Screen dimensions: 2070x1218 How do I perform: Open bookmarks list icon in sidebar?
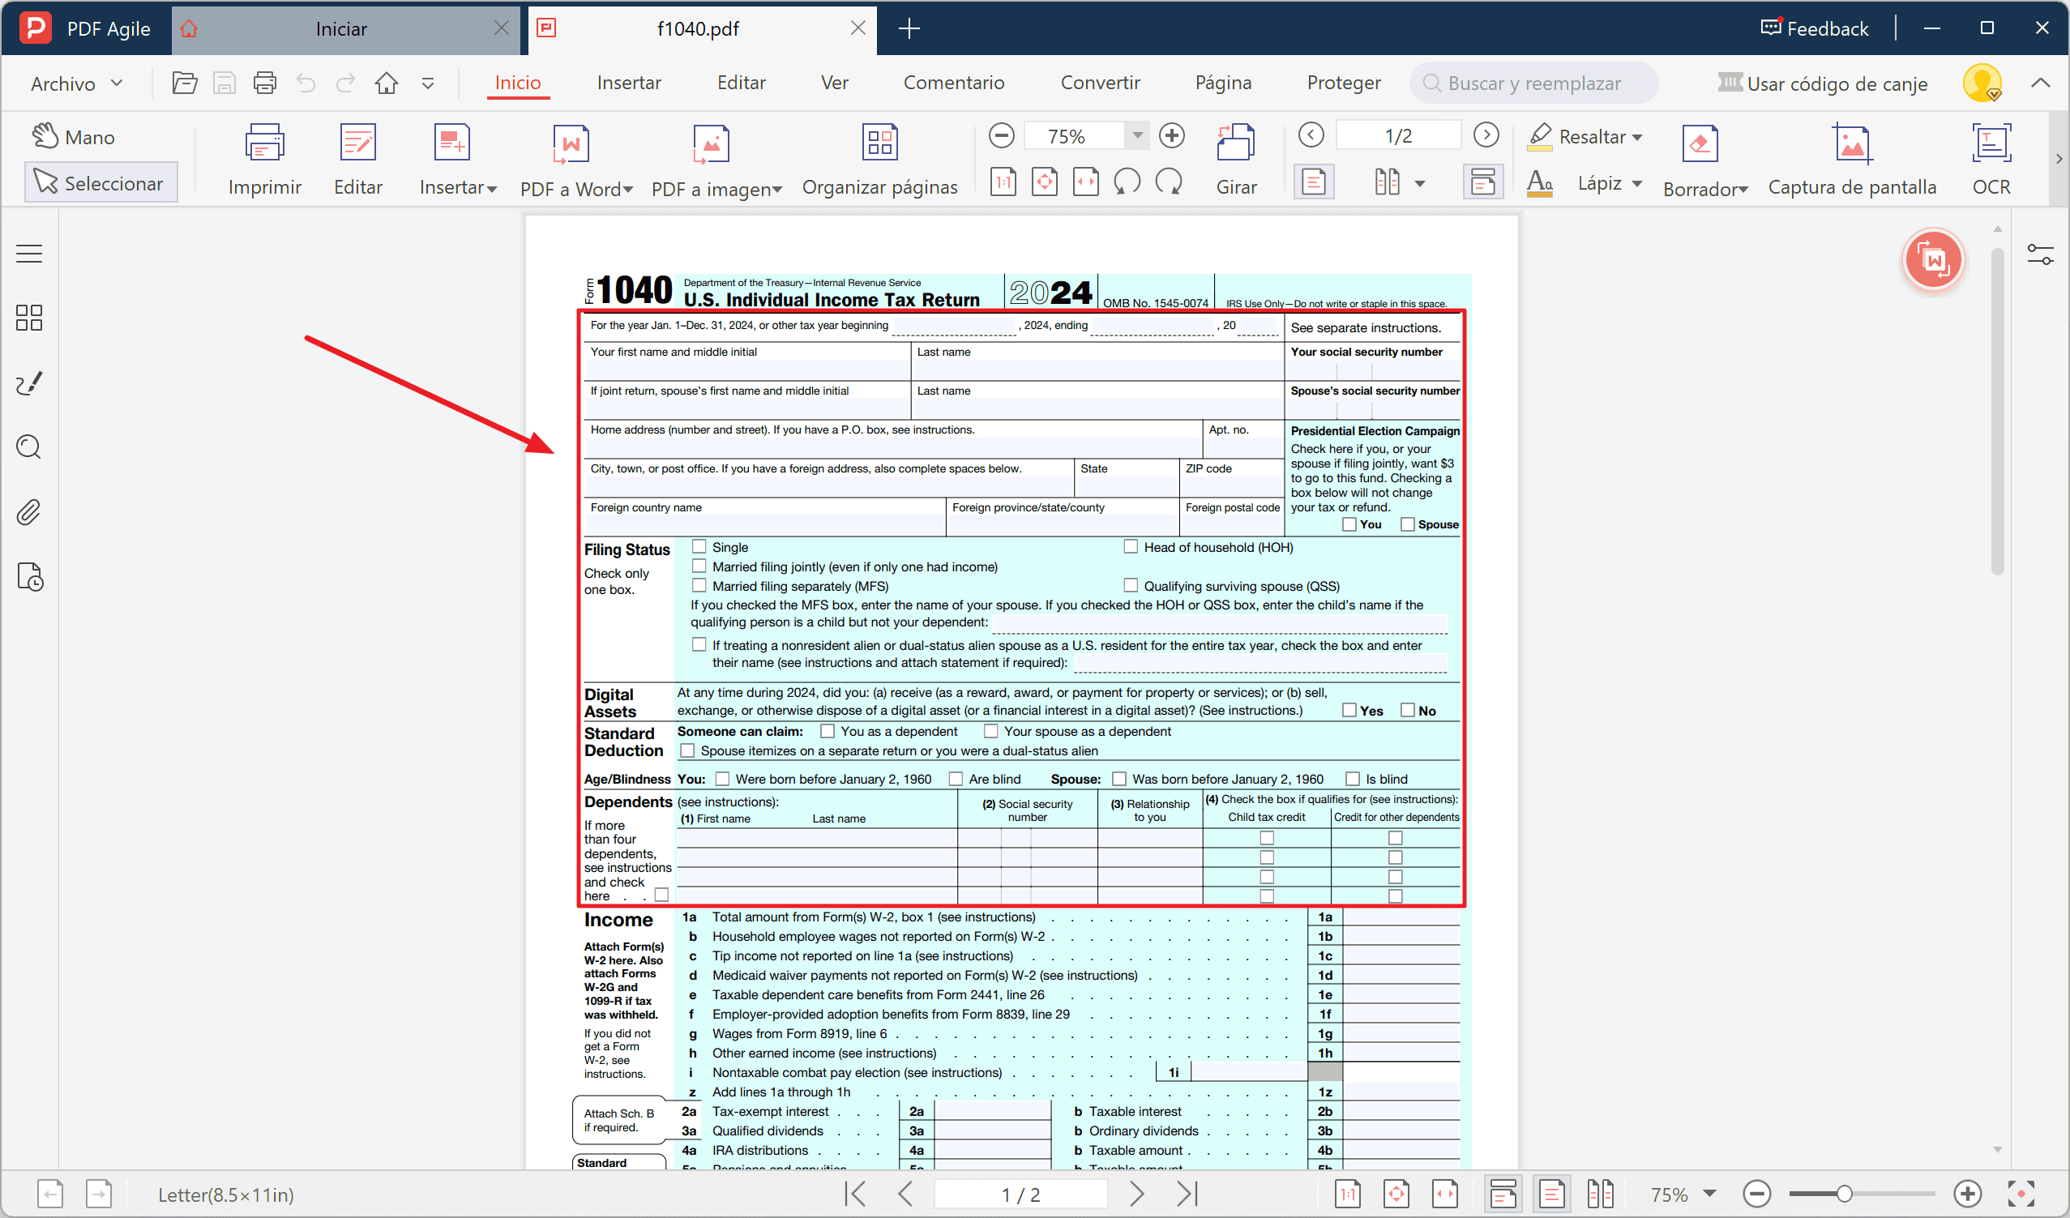28,254
